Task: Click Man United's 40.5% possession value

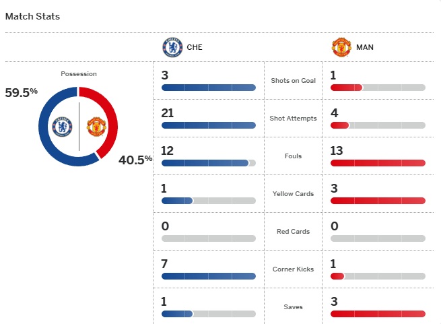Action: click(x=135, y=160)
